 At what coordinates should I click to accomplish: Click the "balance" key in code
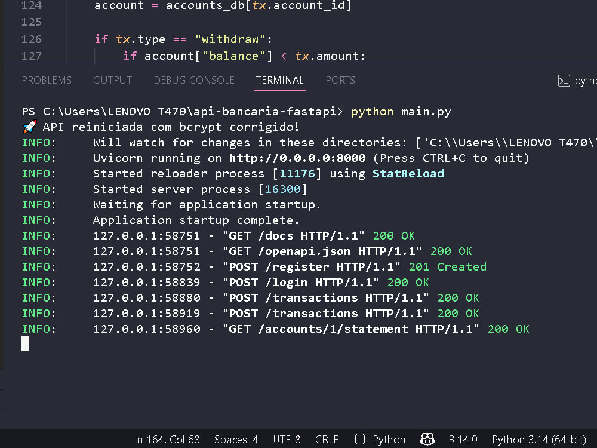click(x=234, y=56)
